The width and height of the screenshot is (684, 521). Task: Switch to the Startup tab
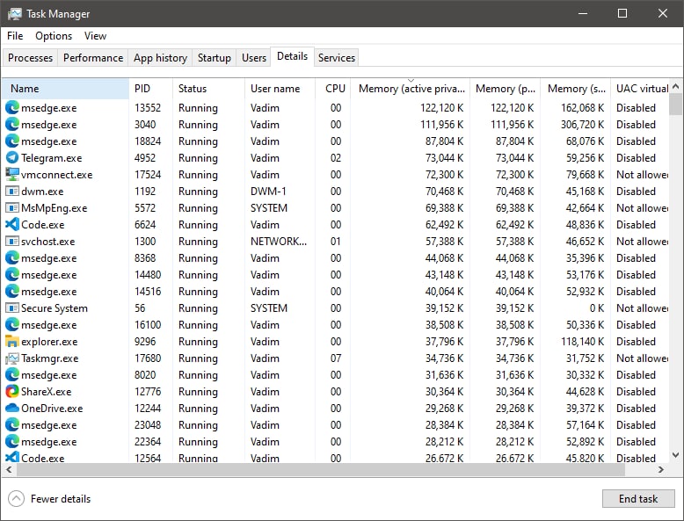coord(215,58)
